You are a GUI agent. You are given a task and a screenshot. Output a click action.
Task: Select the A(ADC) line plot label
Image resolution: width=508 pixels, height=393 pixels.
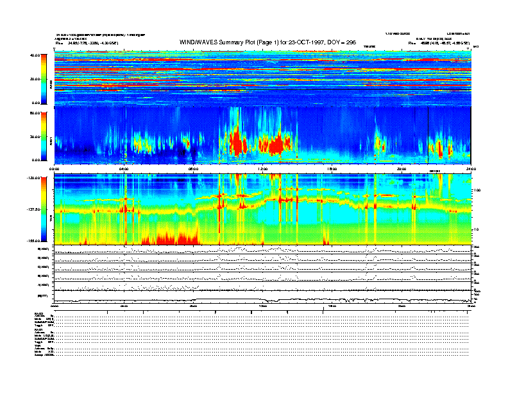[x=44, y=285]
